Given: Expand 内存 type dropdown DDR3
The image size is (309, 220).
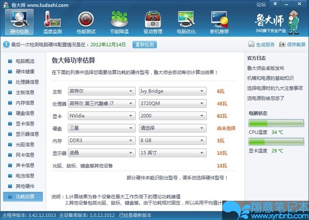Looking at the screenshot, I should pos(102,140).
